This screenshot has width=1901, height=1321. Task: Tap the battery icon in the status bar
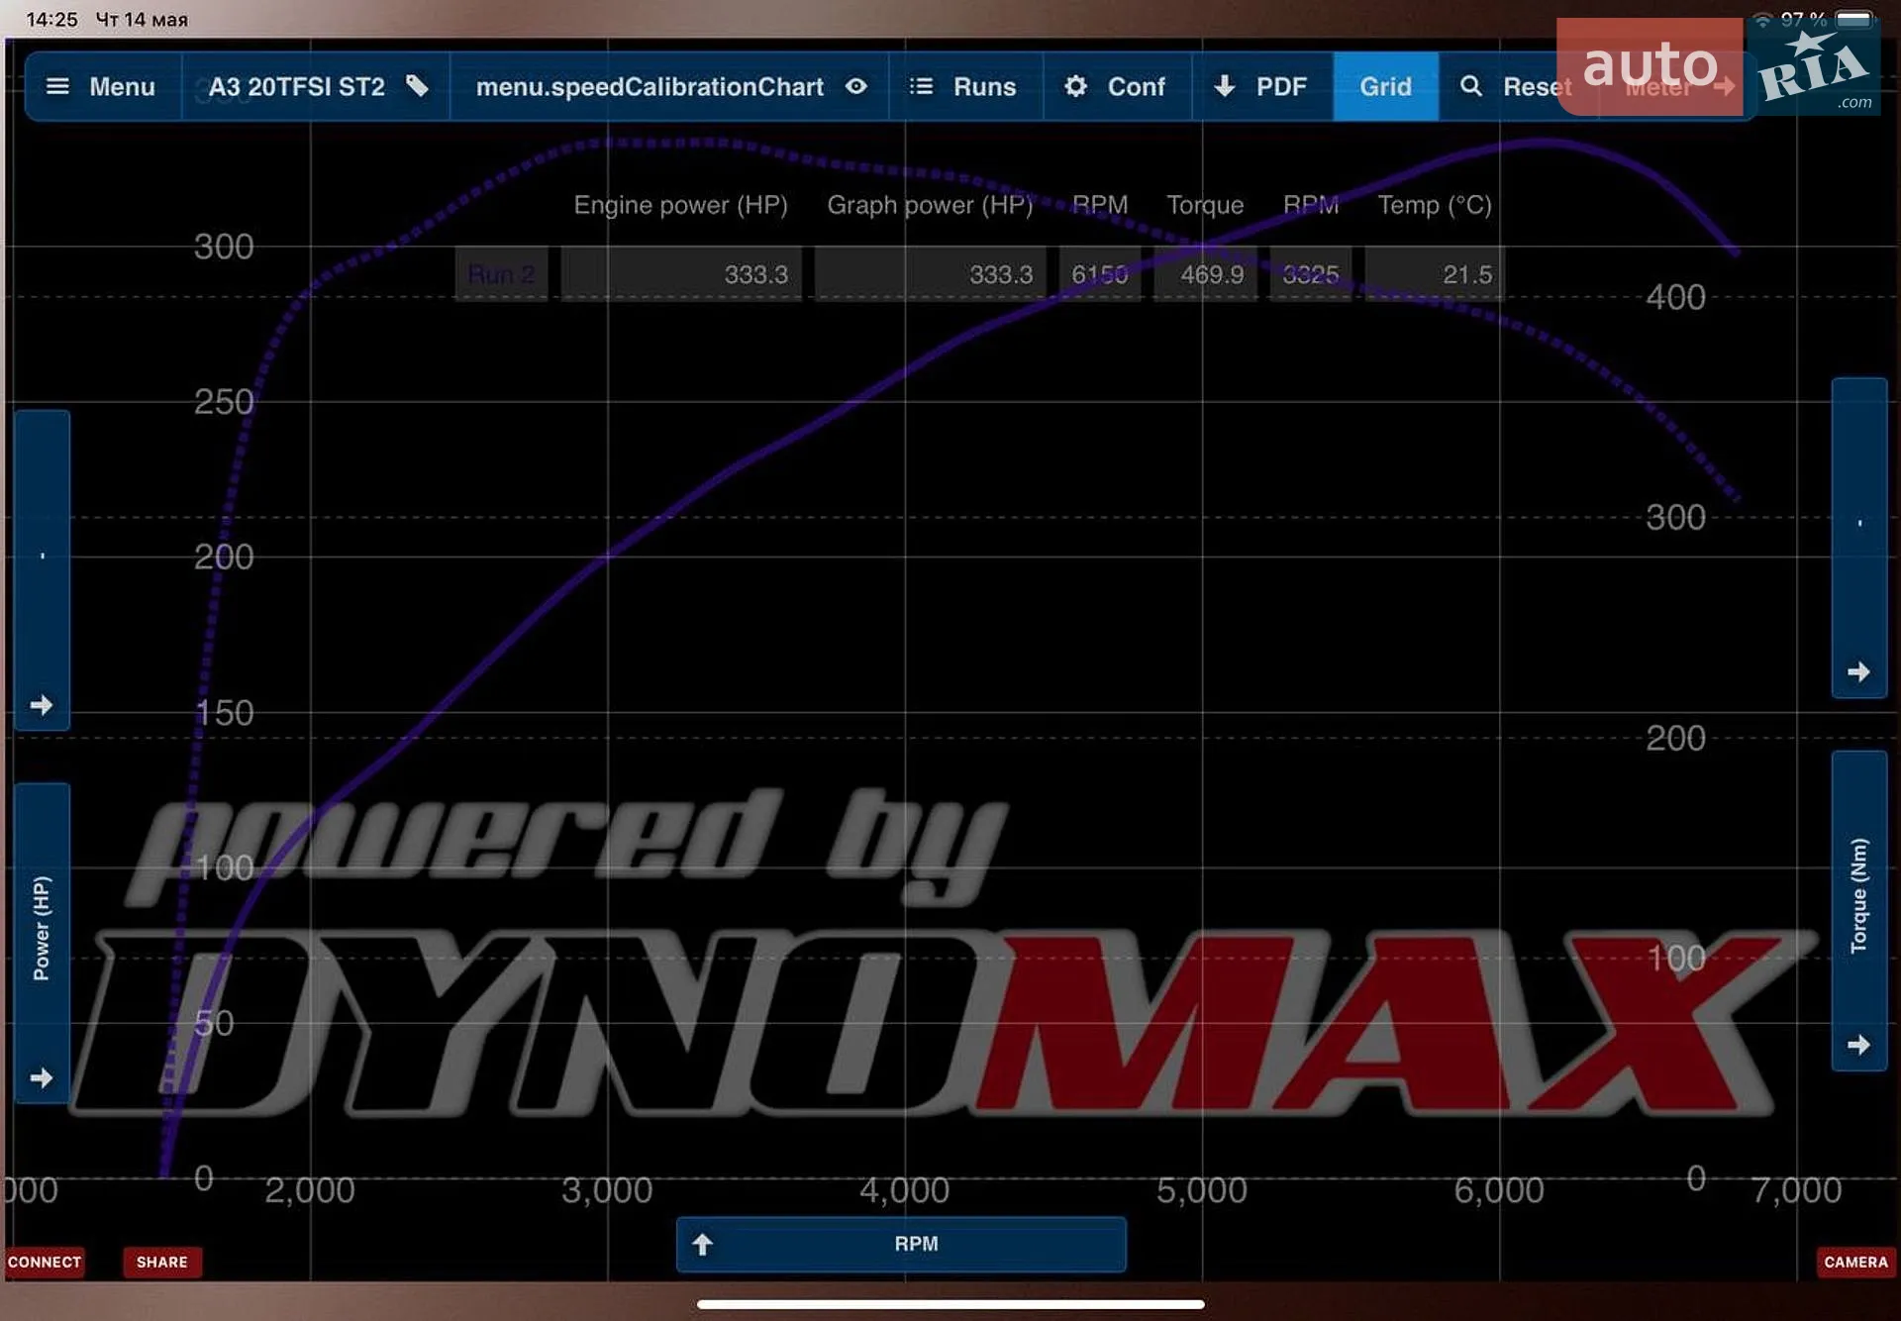tap(1855, 19)
